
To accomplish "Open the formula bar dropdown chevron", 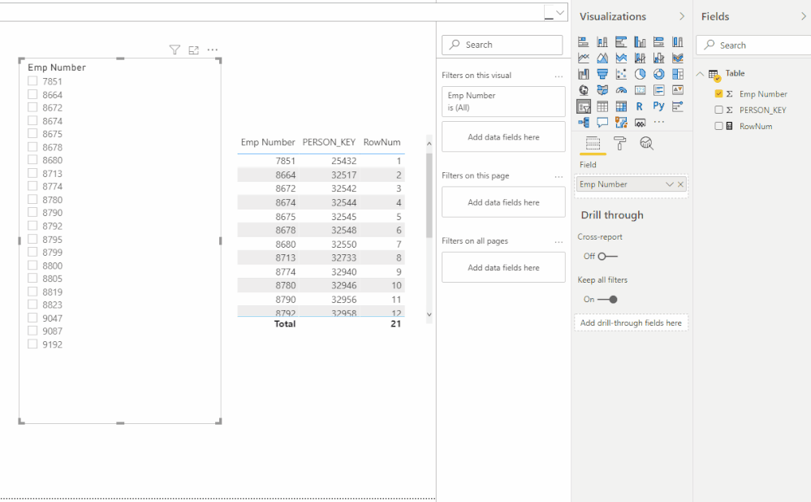I will click(x=560, y=12).
